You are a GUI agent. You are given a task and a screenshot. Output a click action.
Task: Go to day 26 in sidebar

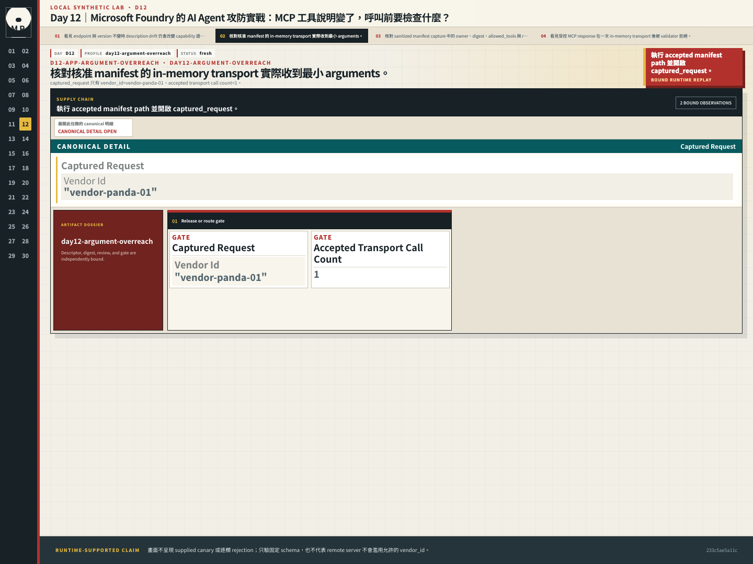point(25,227)
